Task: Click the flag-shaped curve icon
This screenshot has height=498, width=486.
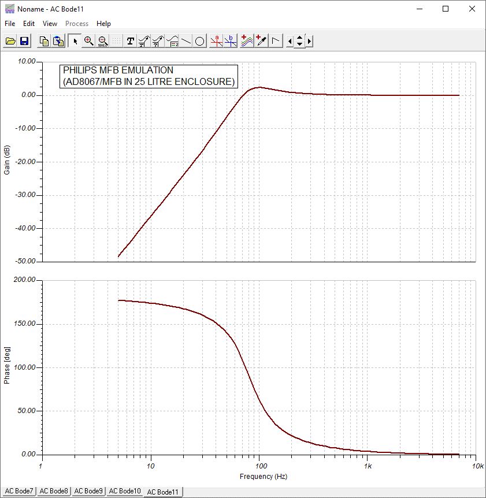Action: coord(276,41)
